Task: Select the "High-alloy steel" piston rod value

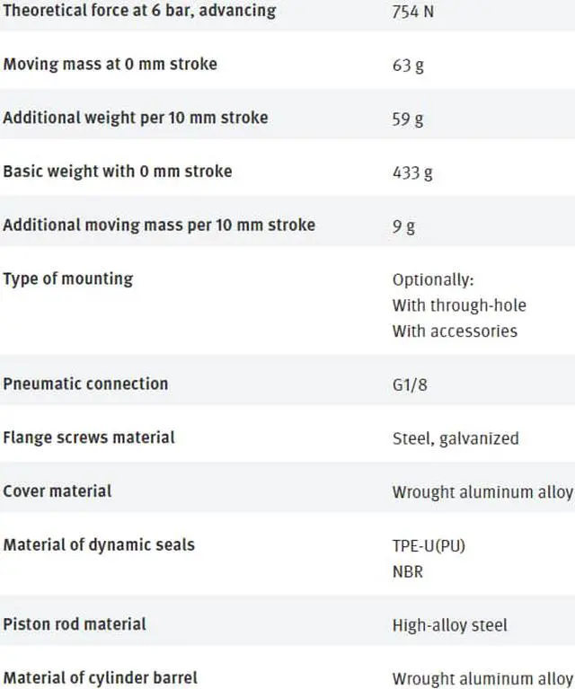Action: coord(450,625)
